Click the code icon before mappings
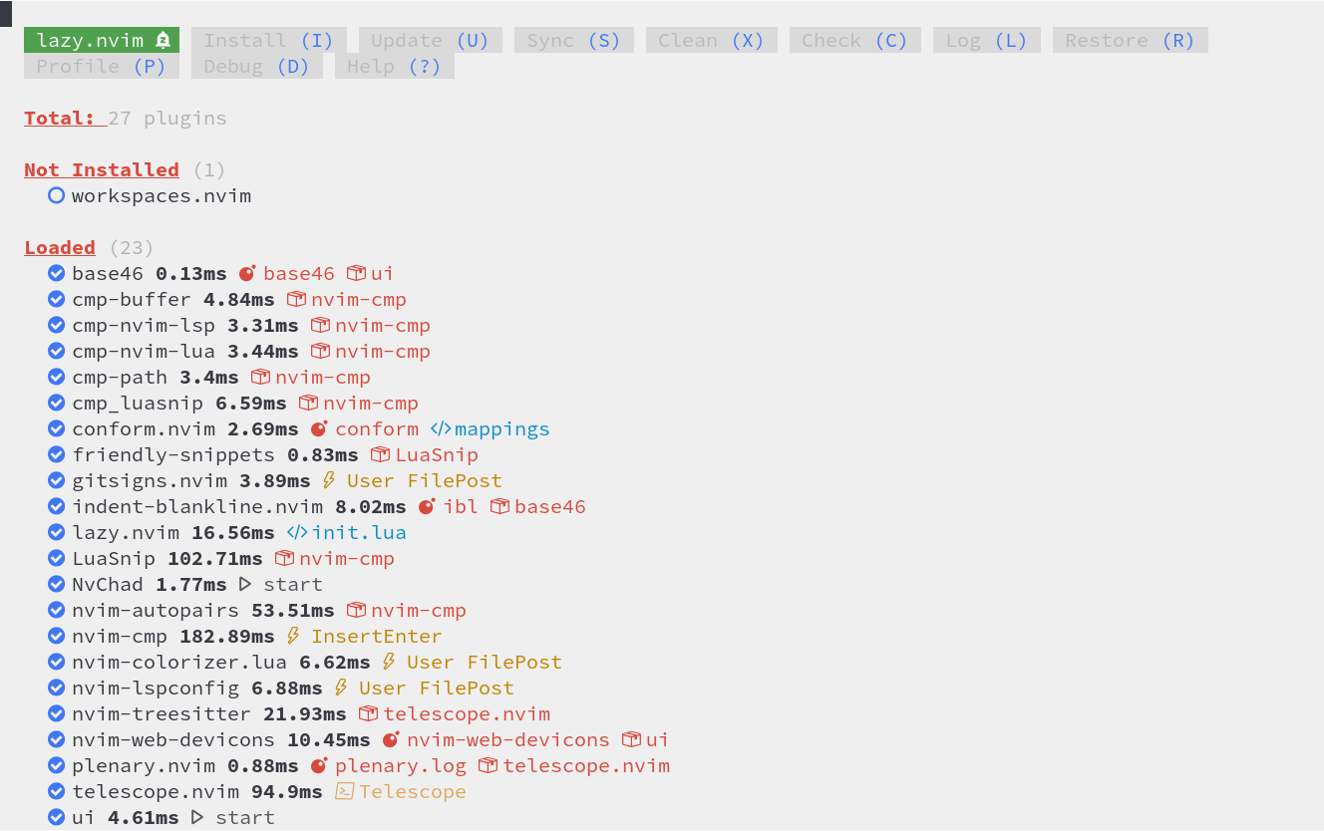The height and width of the screenshot is (831, 1324). [440, 428]
